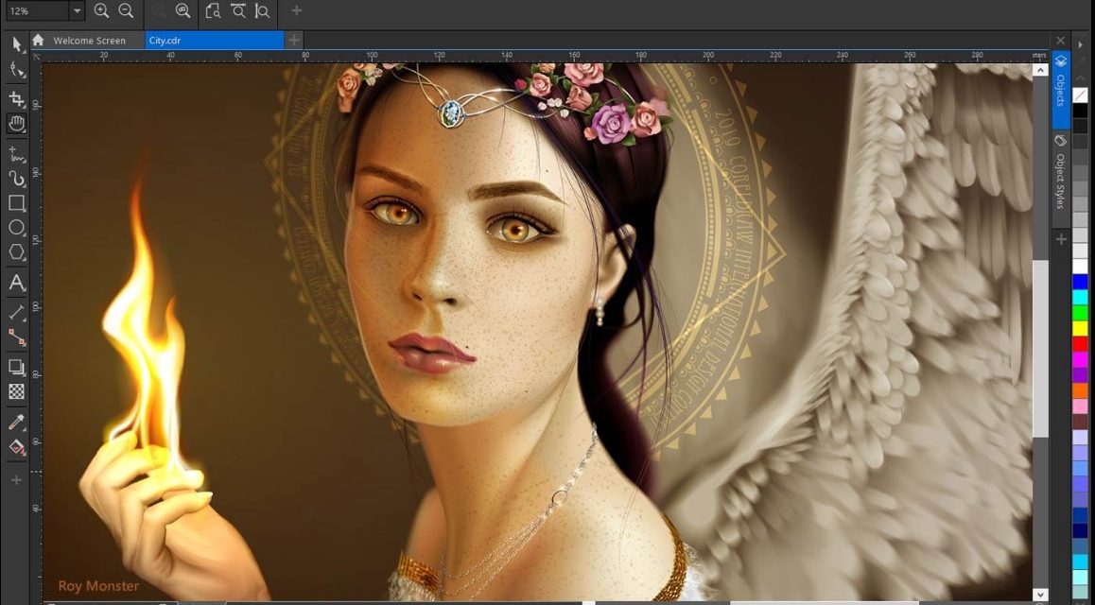Select the Interactive Fill tool
1095x605 pixels.
[x=17, y=446]
